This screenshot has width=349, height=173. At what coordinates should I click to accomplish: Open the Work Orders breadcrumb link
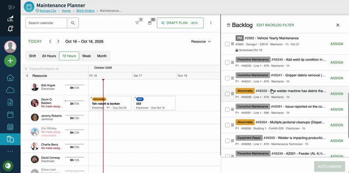pos(85,10)
